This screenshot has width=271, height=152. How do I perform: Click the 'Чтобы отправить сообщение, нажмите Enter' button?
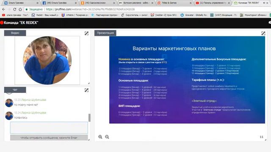tap(49, 138)
